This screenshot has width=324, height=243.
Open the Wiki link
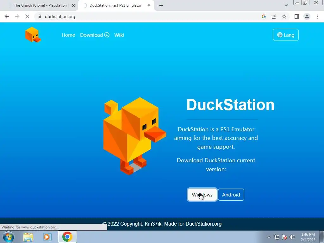(119, 35)
